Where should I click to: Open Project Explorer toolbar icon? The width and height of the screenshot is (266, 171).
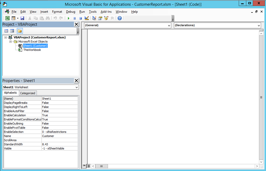tap(94, 18)
